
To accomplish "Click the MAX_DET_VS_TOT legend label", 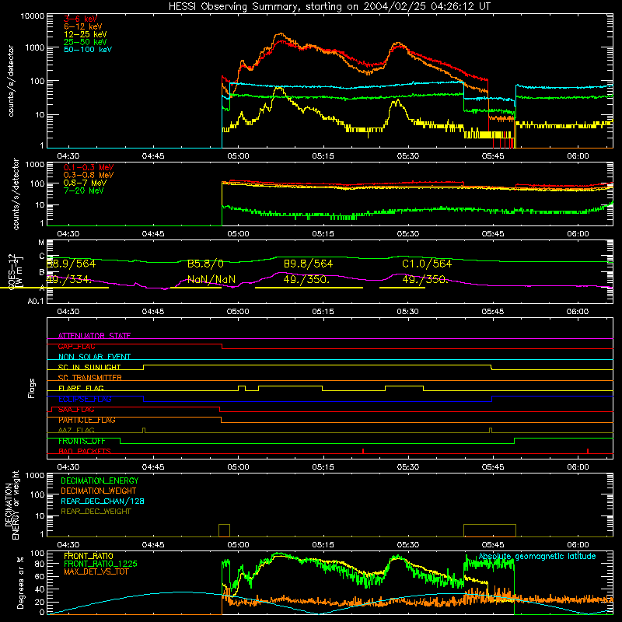I will click(96, 571).
